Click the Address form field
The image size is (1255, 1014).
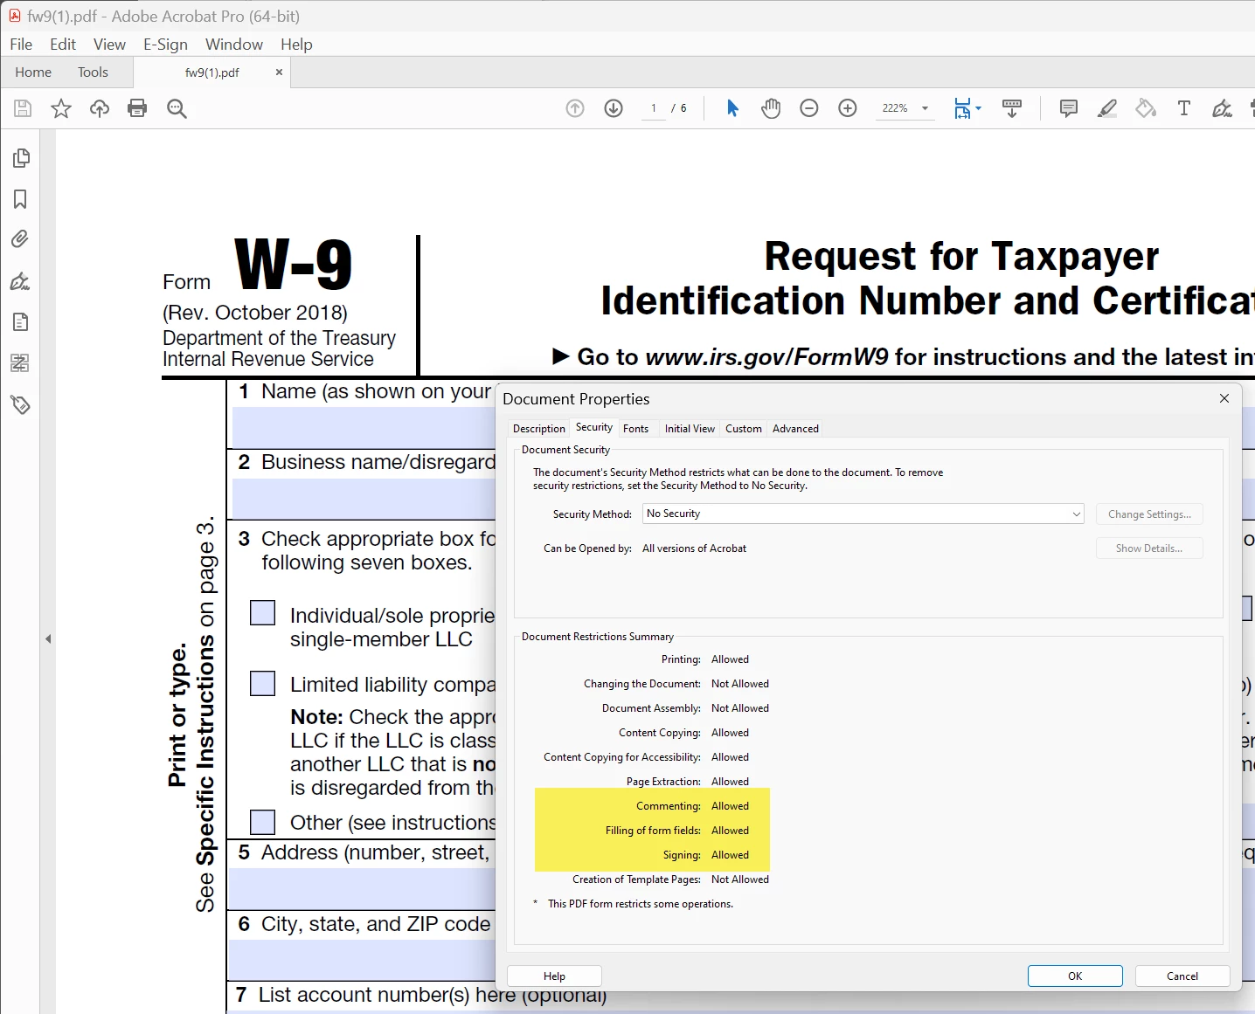click(x=363, y=888)
